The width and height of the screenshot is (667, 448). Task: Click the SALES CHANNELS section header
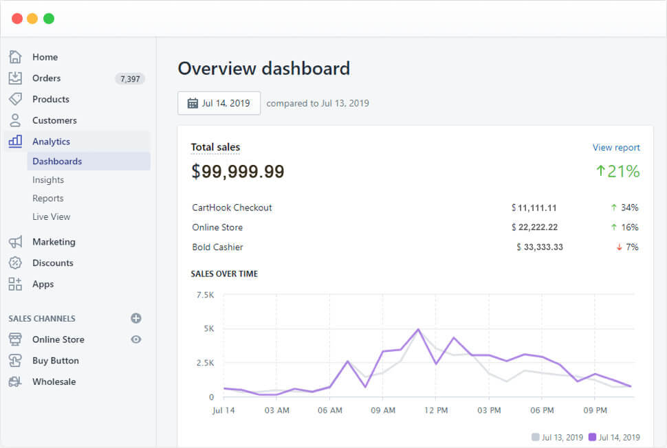pyautogui.click(x=42, y=318)
